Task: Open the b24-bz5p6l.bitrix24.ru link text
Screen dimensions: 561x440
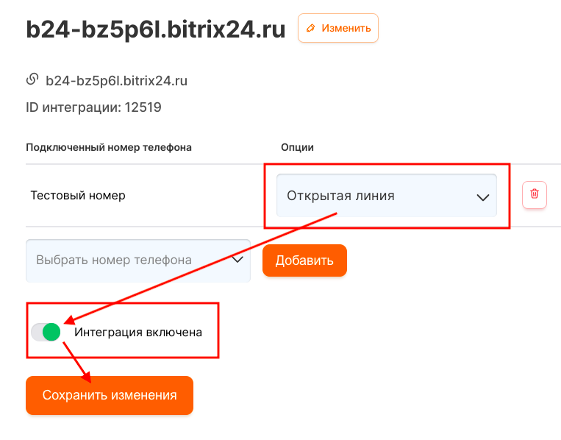Action: pyautogui.click(x=116, y=81)
